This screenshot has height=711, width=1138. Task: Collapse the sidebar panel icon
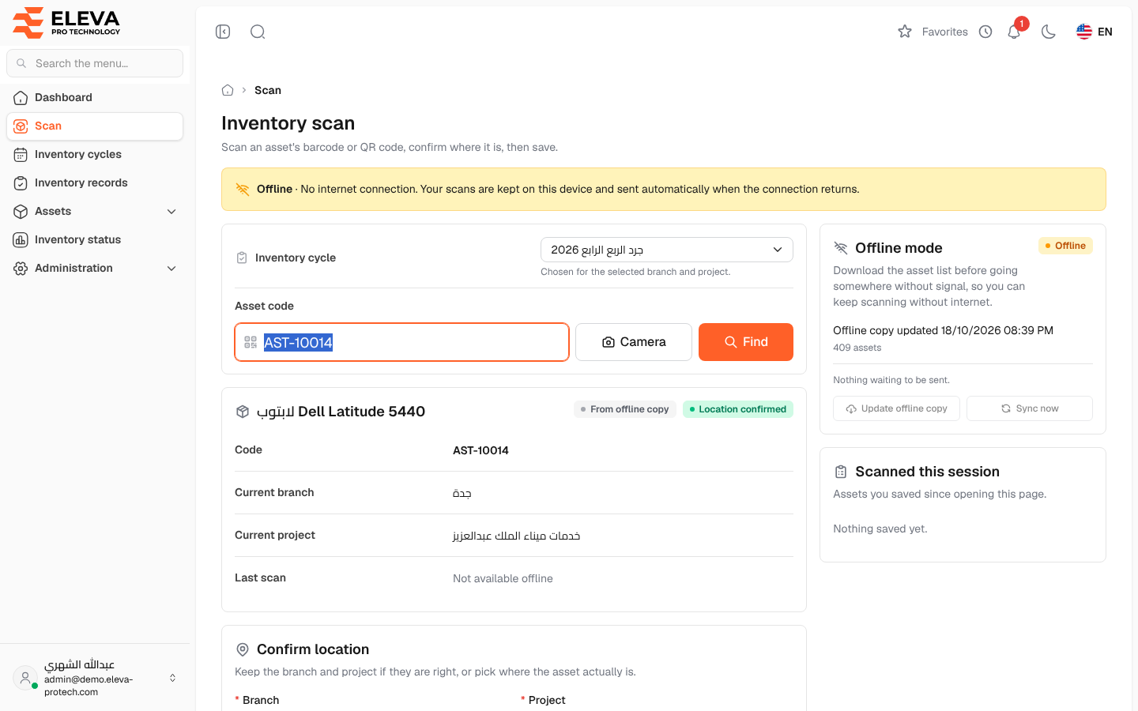pos(223,32)
